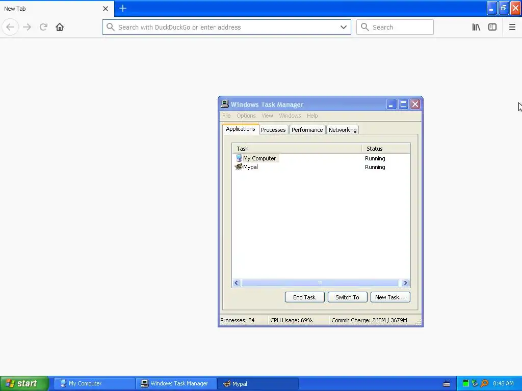Click the Switch To button
Viewport: 522px width, 391px height.
(347, 297)
